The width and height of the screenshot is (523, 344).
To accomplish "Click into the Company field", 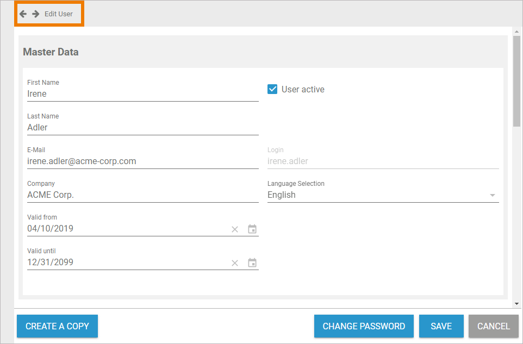I will coord(142,195).
